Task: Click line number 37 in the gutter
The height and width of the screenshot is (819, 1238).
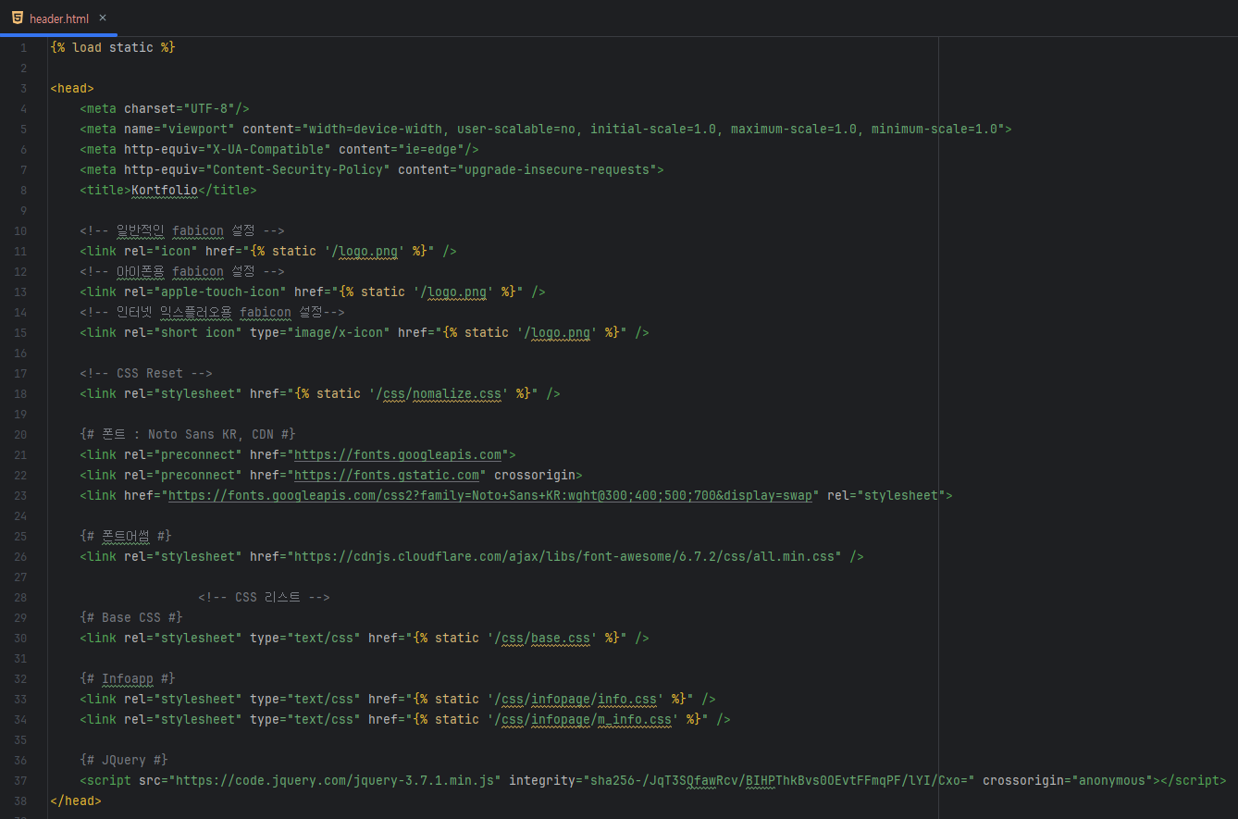Action: point(20,780)
